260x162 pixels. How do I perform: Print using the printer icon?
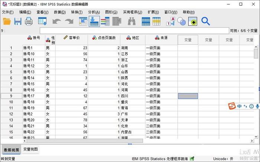click(x=29, y=21)
